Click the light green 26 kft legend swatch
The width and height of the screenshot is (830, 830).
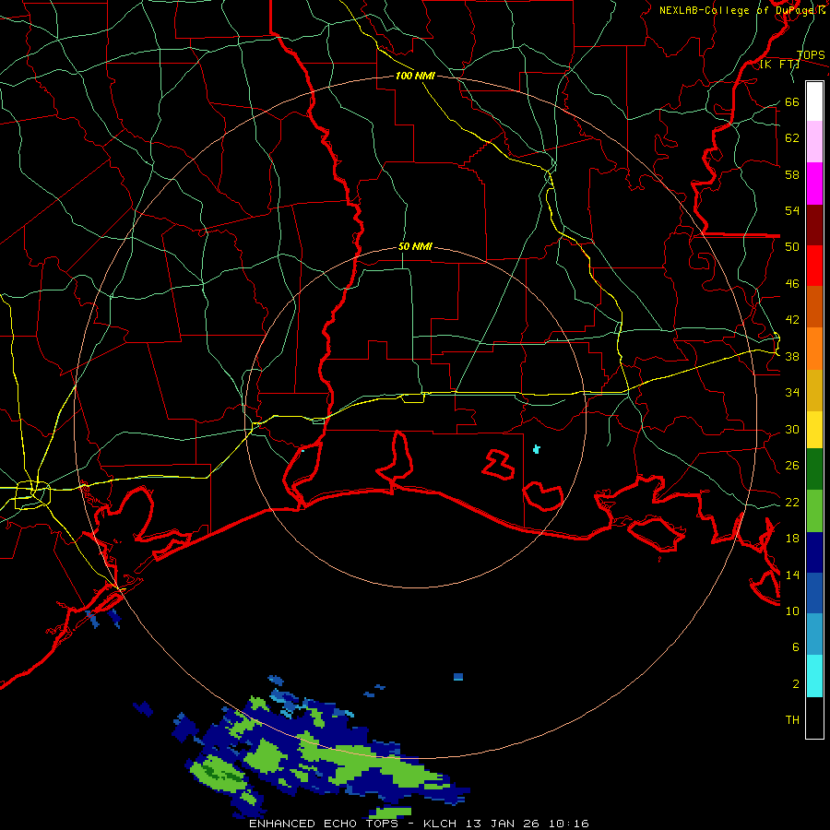814,511
